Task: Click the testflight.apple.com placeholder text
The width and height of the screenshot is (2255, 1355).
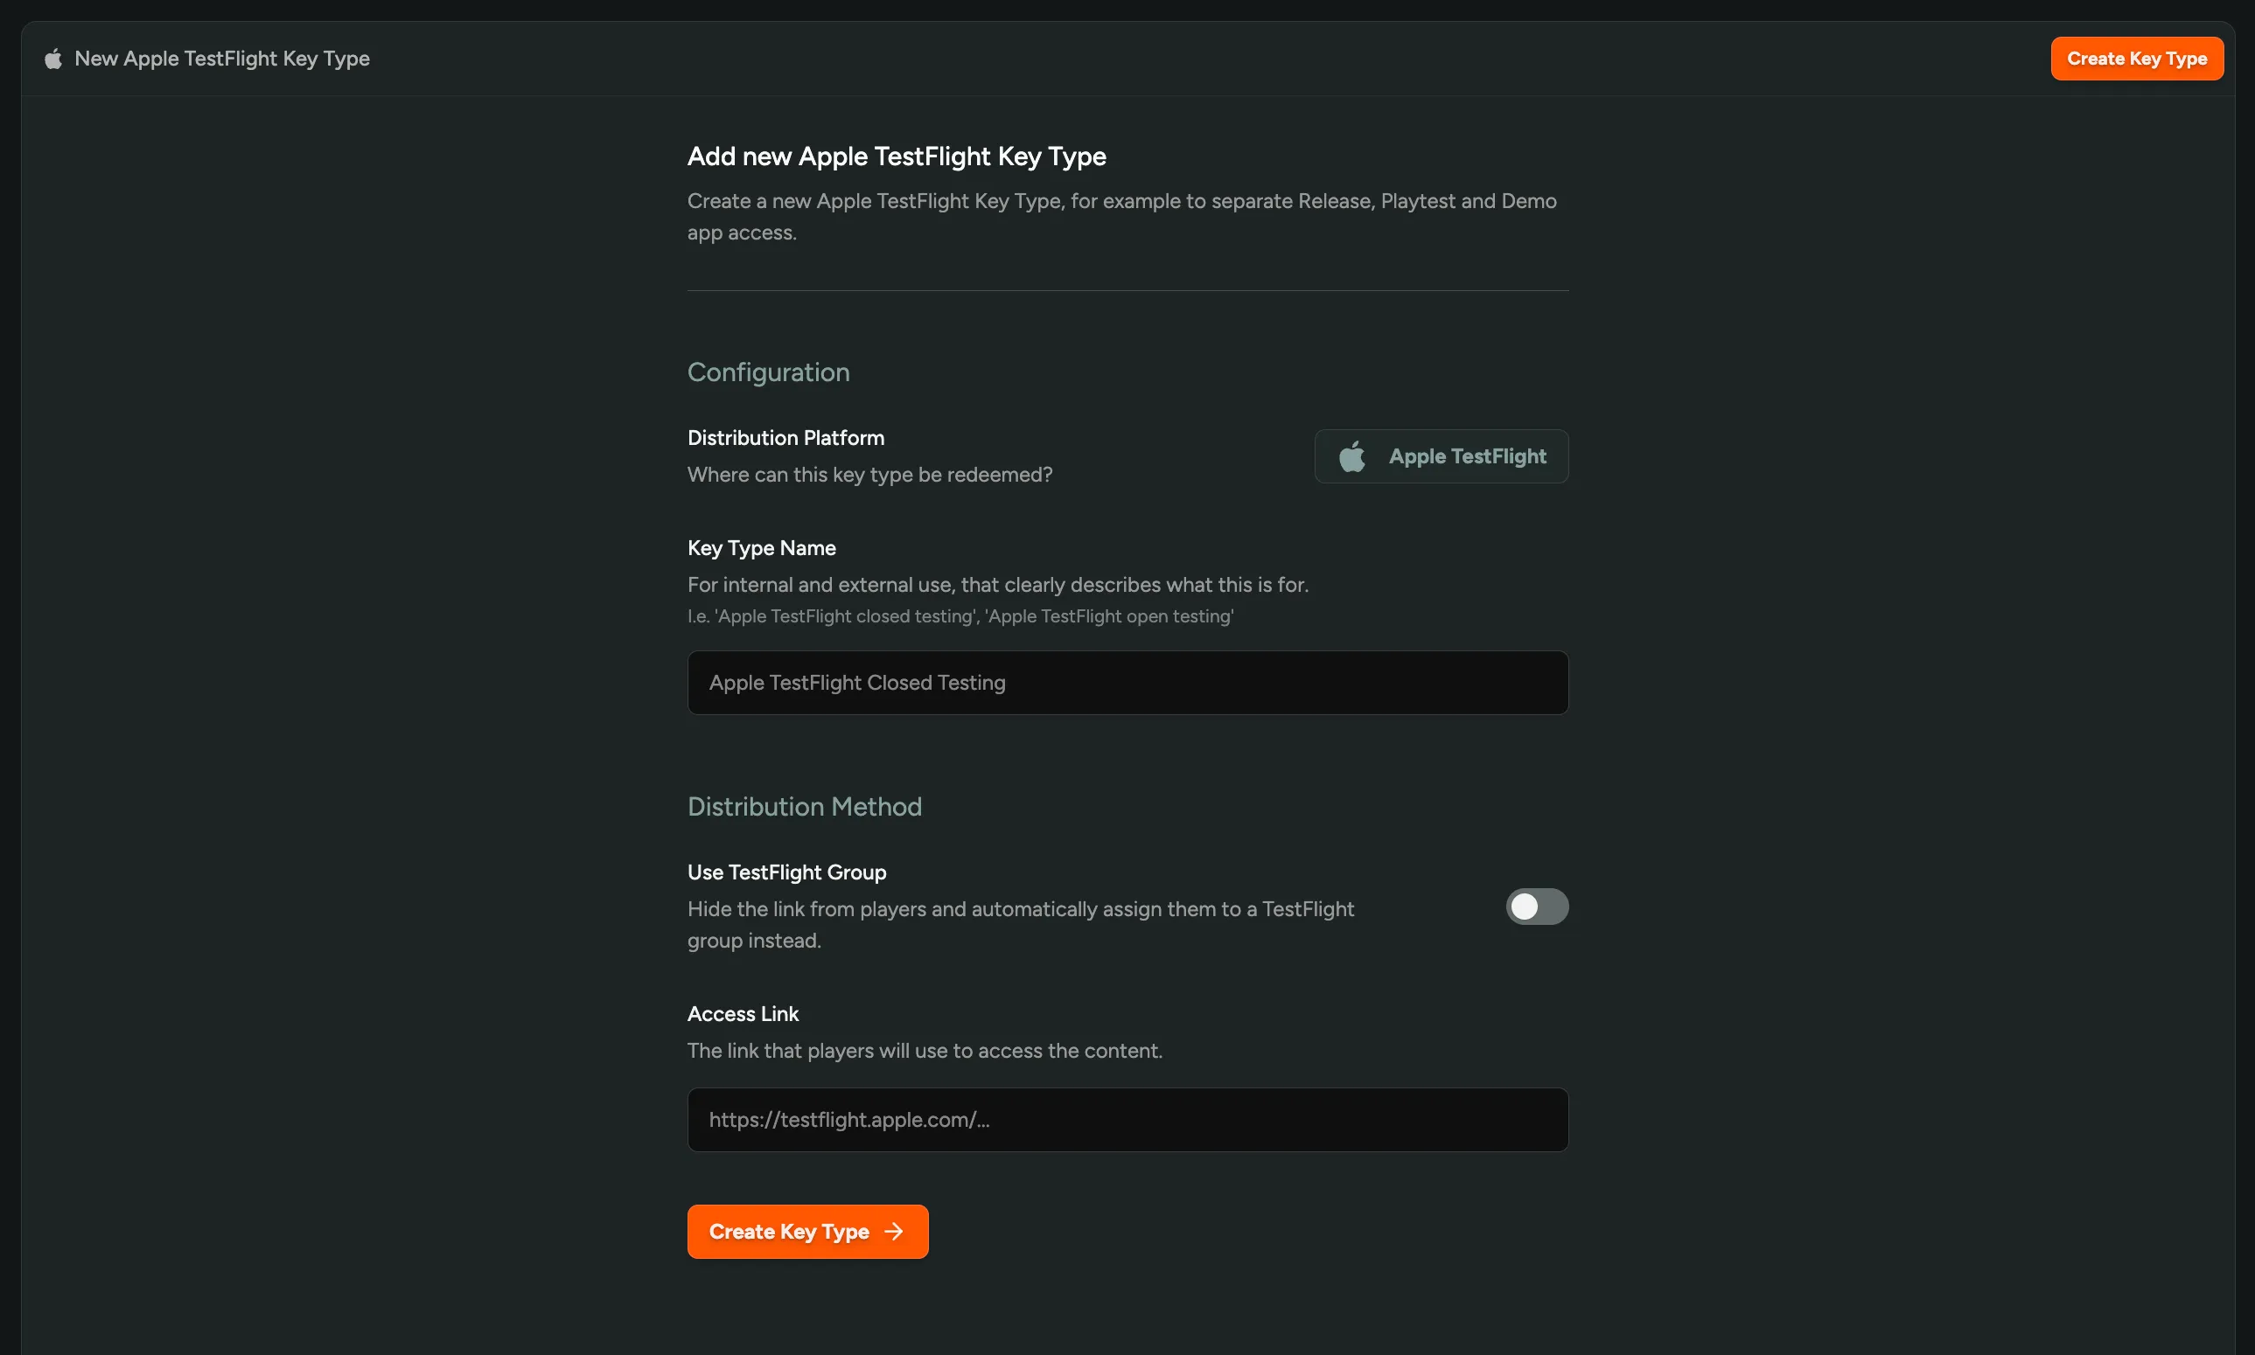Action: [x=849, y=1120]
